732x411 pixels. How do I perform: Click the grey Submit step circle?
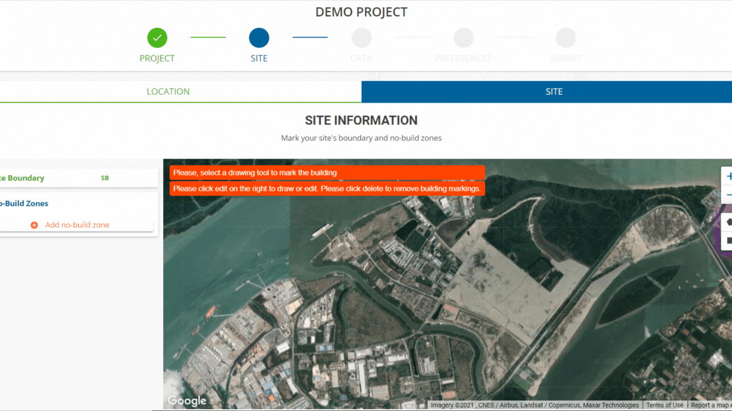click(x=565, y=38)
